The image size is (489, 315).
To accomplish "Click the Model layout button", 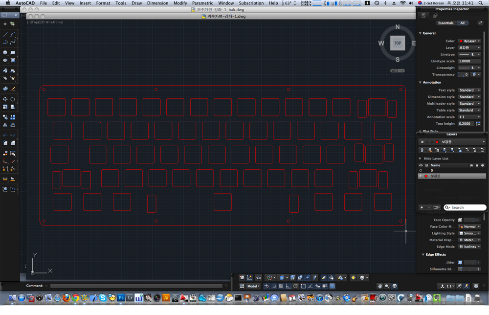I will click(253, 286).
